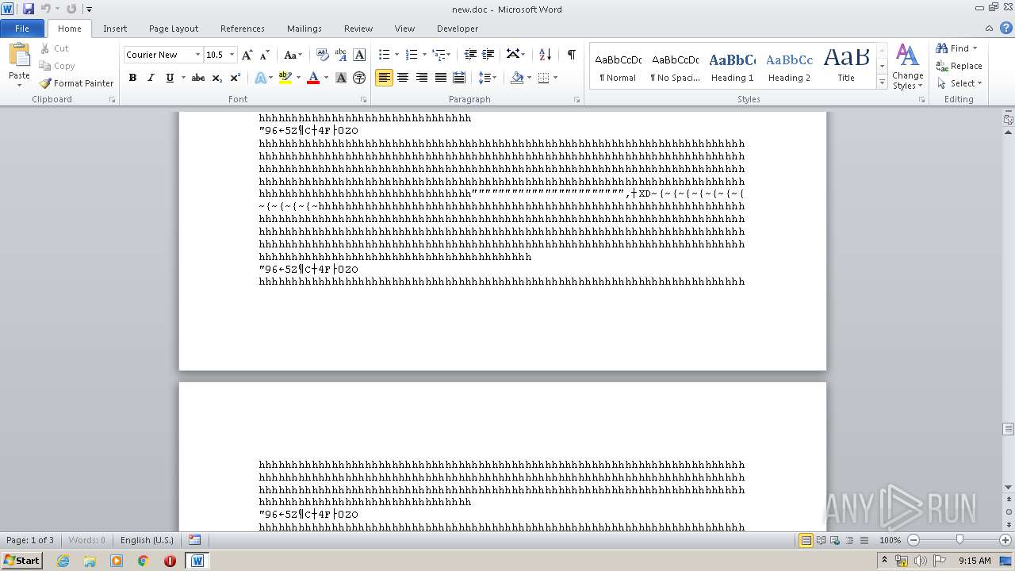Click the Format Painter button

coord(76,83)
